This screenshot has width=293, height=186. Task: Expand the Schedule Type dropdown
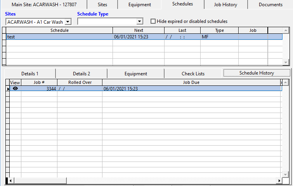(140, 21)
